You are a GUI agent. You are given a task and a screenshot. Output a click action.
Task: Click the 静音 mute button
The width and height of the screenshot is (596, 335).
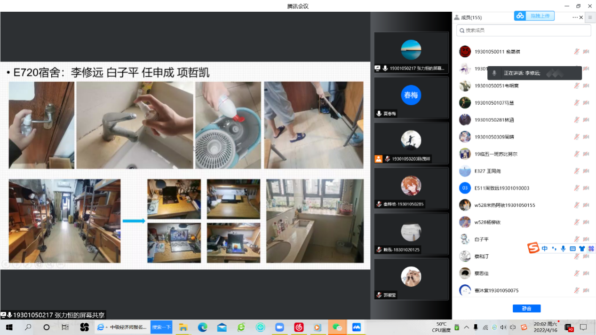526,309
